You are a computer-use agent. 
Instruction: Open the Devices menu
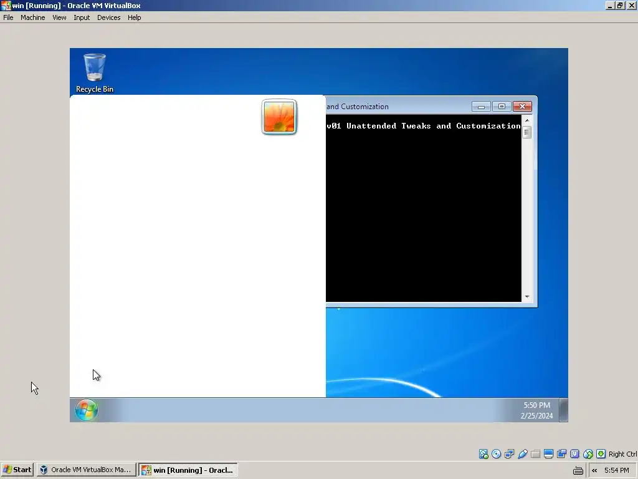click(108, 17)
